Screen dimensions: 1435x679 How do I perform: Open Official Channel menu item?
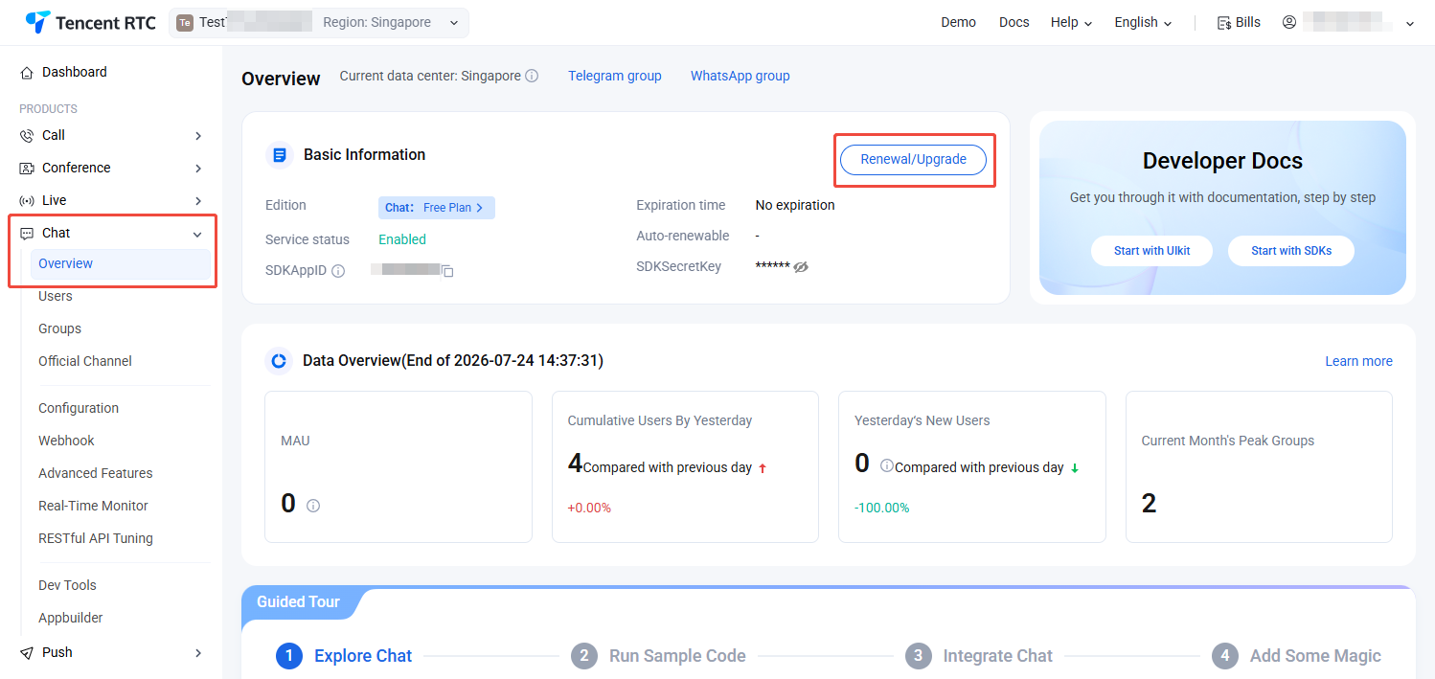pyautogui.click(x=85, y=362)
